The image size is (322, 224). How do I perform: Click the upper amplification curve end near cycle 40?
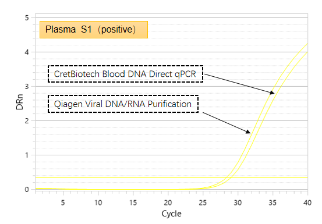[x=306, y=45]
